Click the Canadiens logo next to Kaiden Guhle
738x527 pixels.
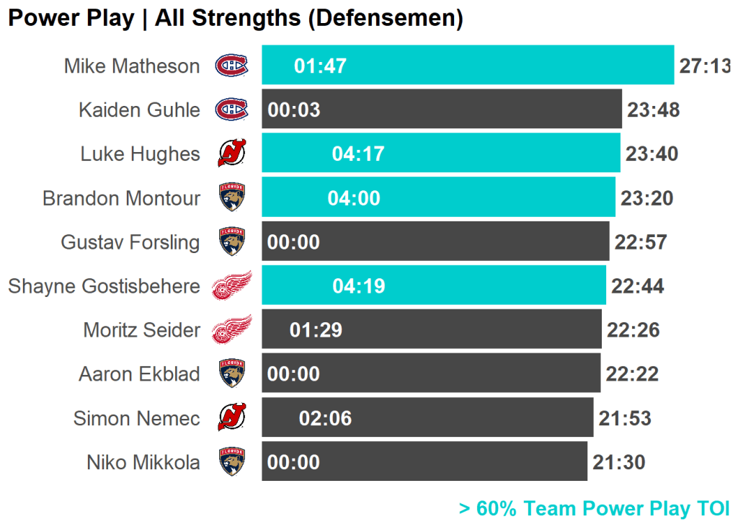pyautogui.click(x=231, y=110)
